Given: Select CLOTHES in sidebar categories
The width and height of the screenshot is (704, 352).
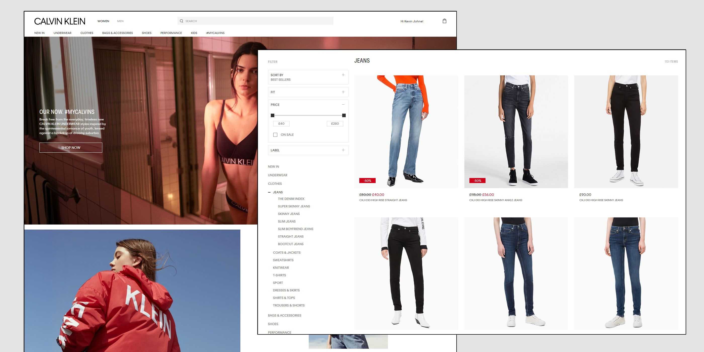Looking at the screenshot, I should pyautogui.click(x=275, y=184).
